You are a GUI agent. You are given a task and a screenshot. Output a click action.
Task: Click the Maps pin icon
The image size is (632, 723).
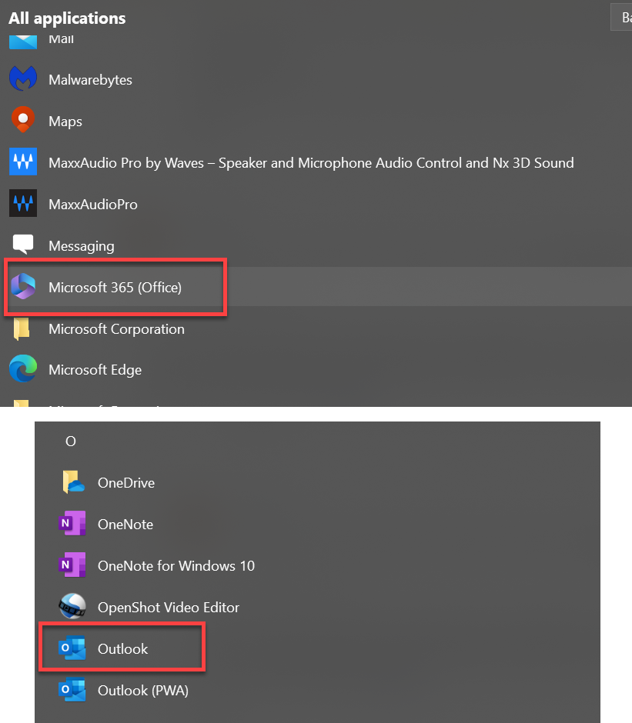[23, 120]
